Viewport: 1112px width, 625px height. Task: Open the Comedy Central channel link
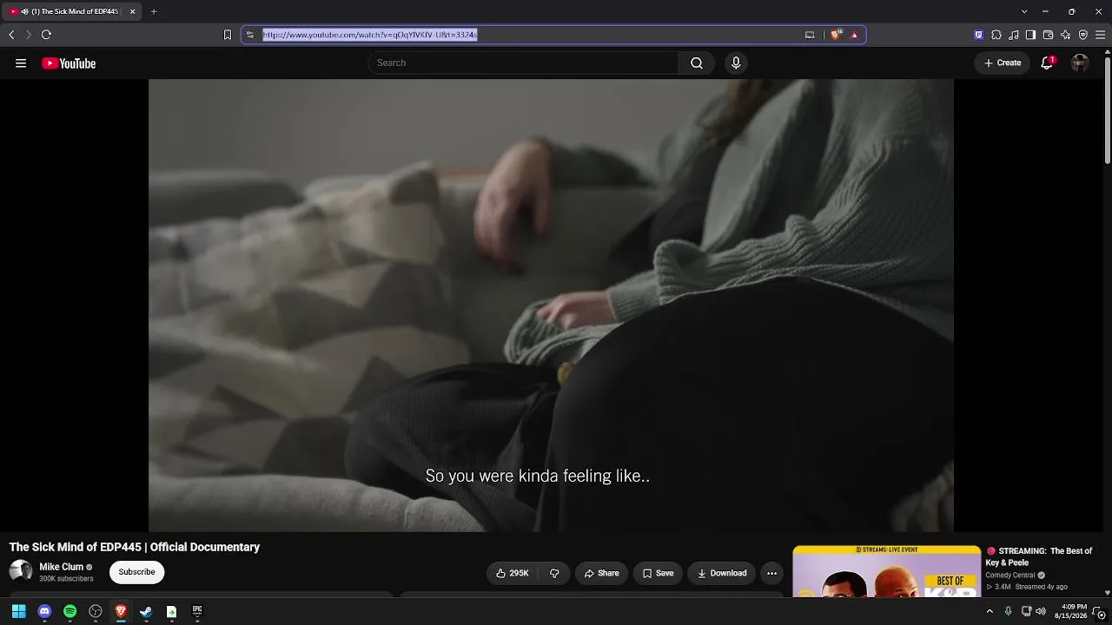(1009, 576)
